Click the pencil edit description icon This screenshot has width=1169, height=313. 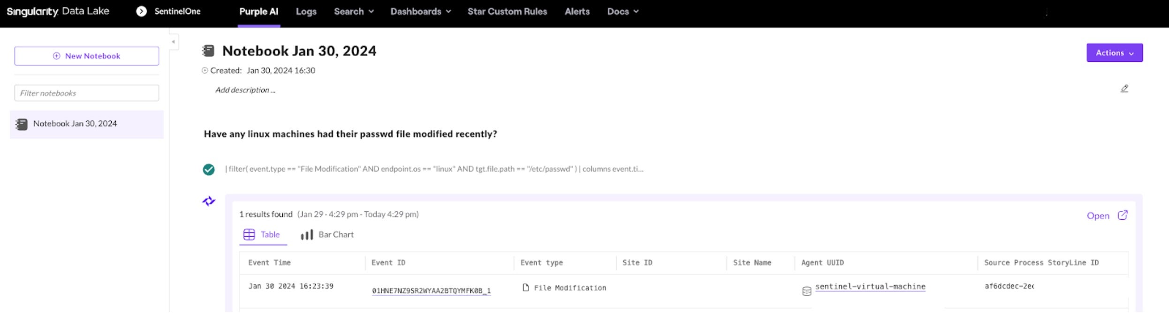[1124, 89]
